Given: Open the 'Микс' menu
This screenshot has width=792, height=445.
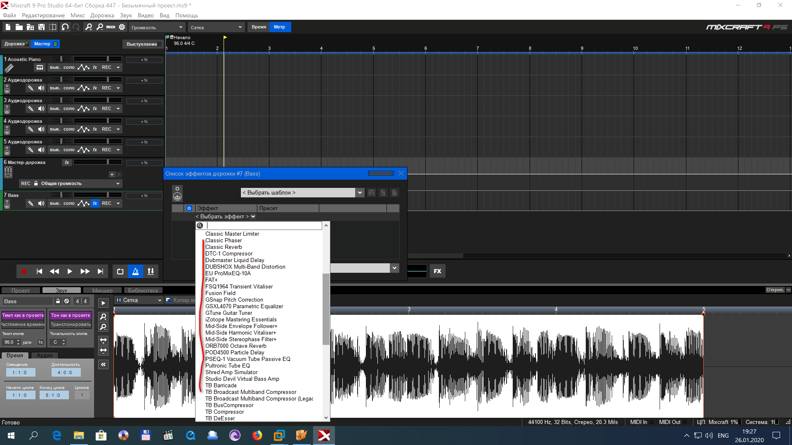Looking at the screenshot, I should point(78,16).
